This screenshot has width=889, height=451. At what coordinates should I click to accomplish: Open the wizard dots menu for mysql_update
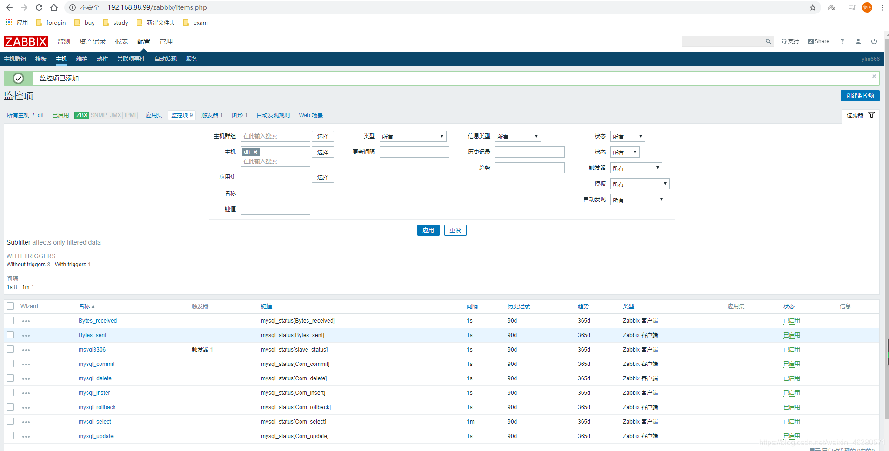pyautogui.click(x=26, y=437)
